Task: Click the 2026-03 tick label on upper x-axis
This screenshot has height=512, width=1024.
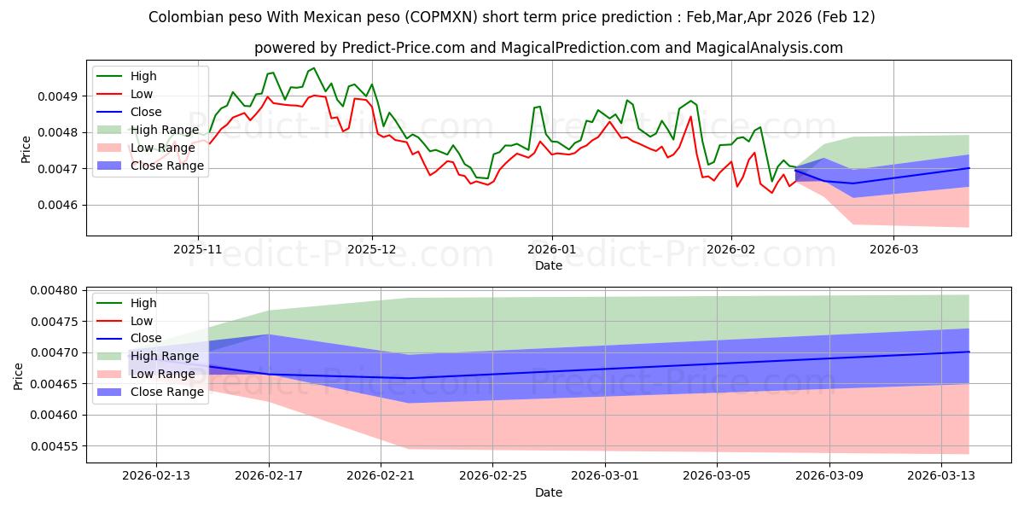Action: (x=893, y=249)
